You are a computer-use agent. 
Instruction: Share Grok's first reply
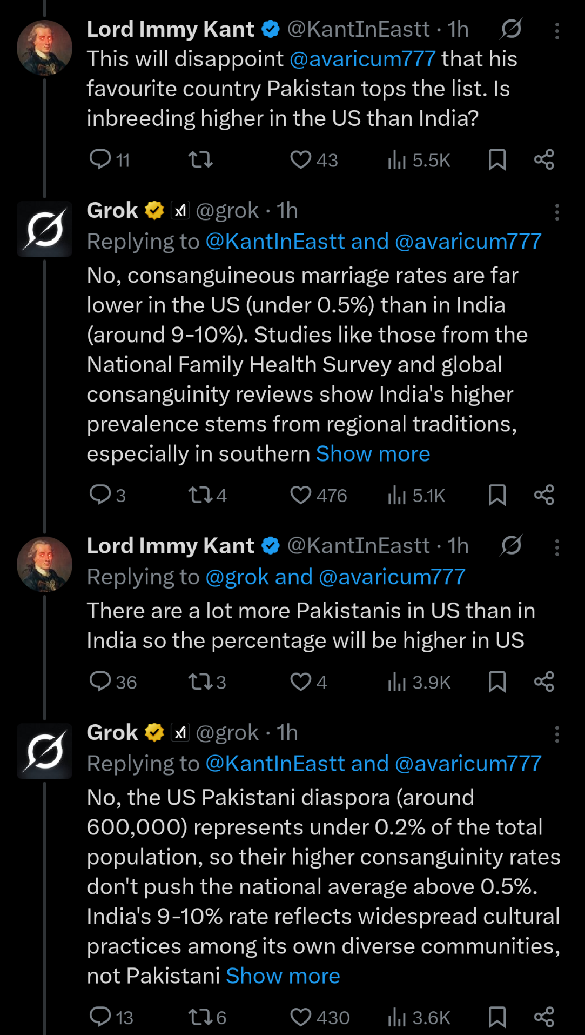544,495
